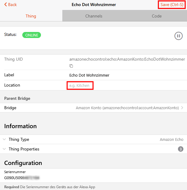Click the Configuration heading
The height and width of the screenshot is (190, 187).
(23, 163)
